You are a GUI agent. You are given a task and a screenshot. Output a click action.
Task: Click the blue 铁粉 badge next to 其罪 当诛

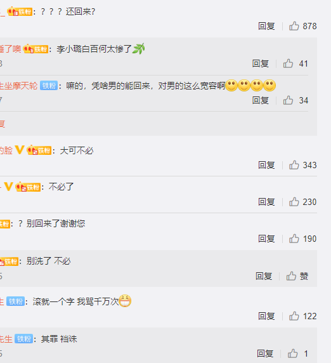[24, 339]
